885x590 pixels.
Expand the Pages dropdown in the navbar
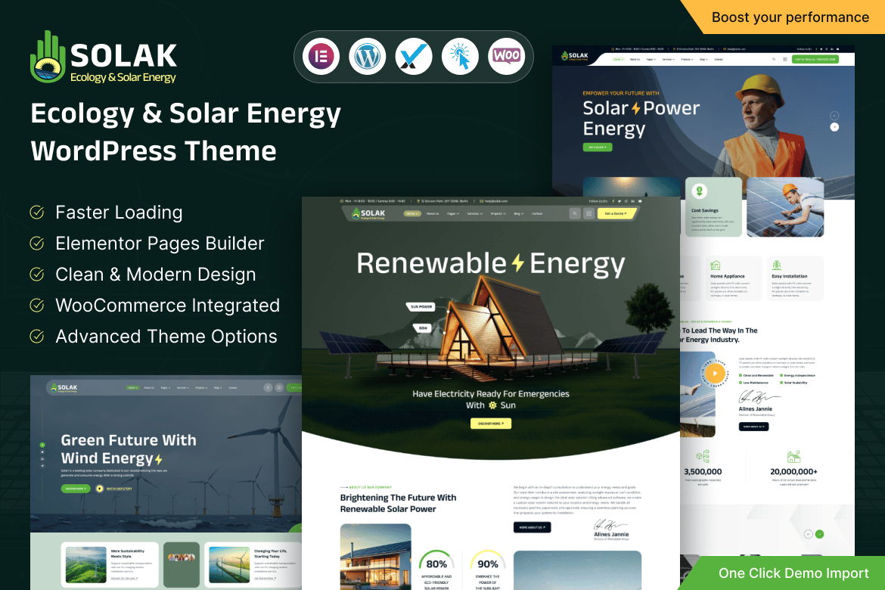point(452,213)
